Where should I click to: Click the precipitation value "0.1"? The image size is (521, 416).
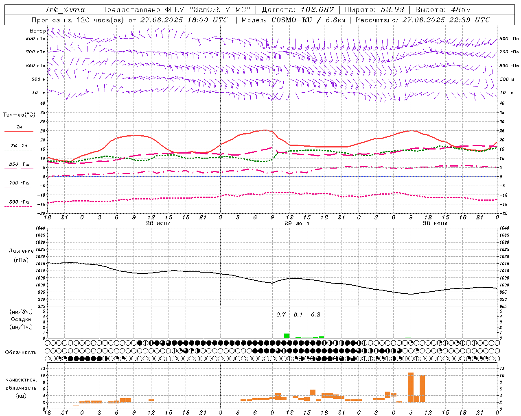(x=298, y=314)
